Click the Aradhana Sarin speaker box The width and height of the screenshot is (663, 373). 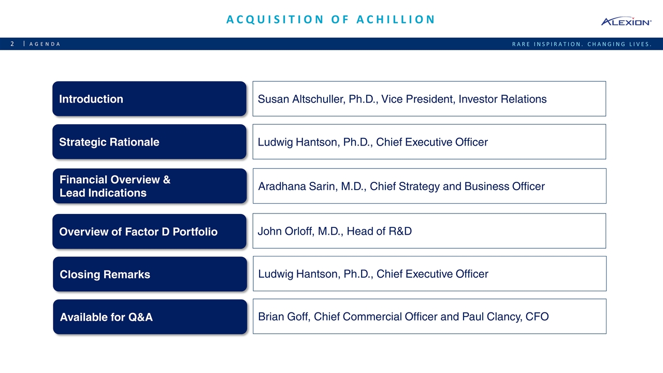[429, 186]
